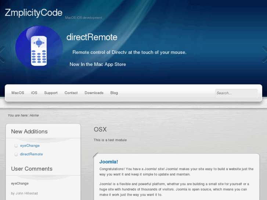Click the 'MacOS iOS development' tagline
The height and width of the screenshot is (200, 267).
coord(83,18)
